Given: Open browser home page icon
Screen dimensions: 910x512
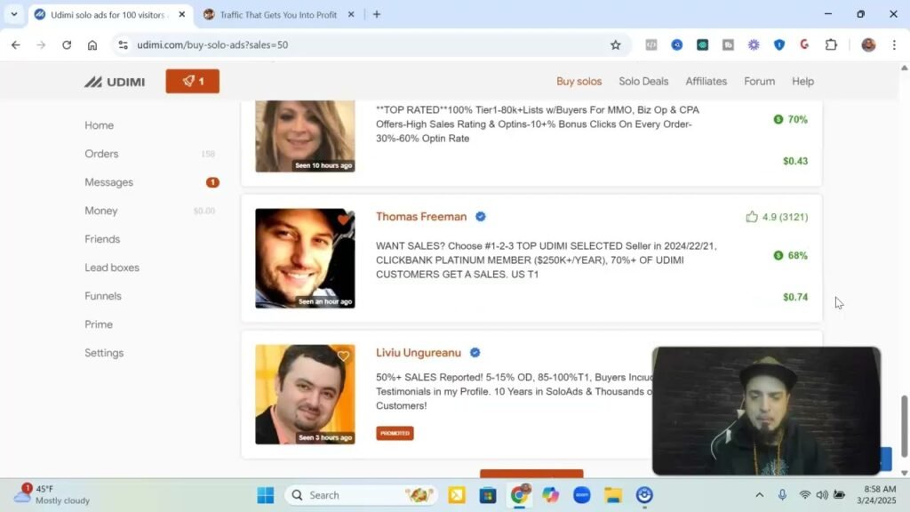Looking at the screenshot, I should click(x=92, y=44).
